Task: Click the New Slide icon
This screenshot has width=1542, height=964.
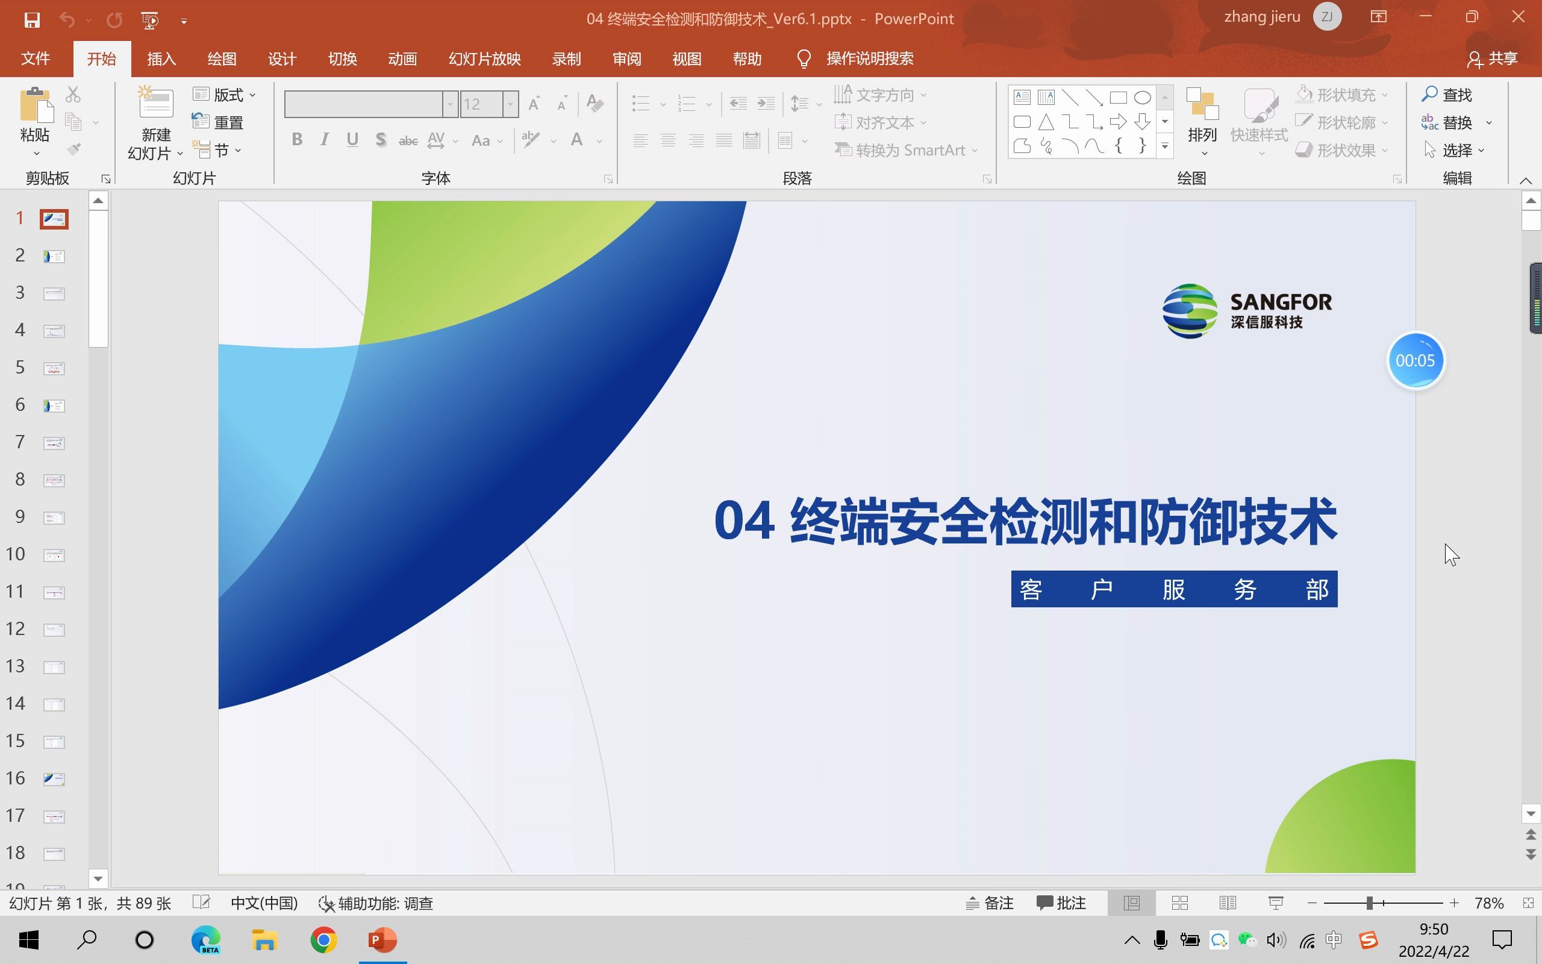Action: coord(156,102)
